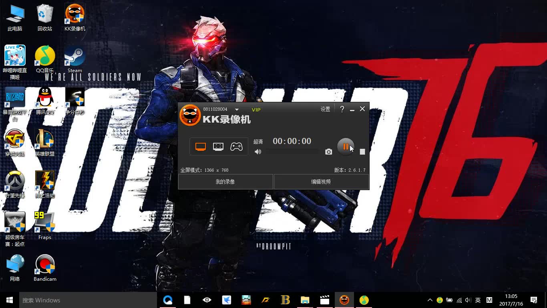Click the help question mark icon
Image resolution: width=547 pixels, height=308 pixels.
coord(342,109)
